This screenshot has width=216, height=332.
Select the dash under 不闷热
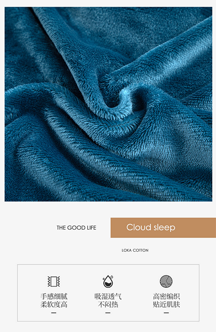click(108, 313)
